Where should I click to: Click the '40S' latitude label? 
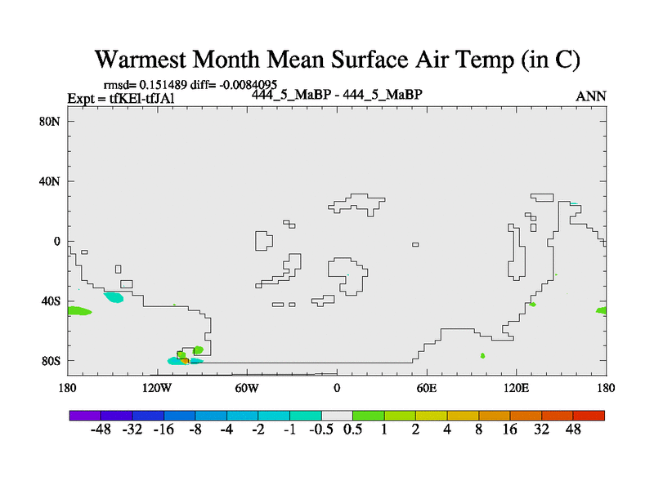point(51,301)
